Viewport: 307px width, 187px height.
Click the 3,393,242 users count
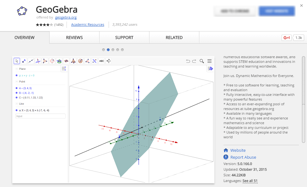pos(125,25)
